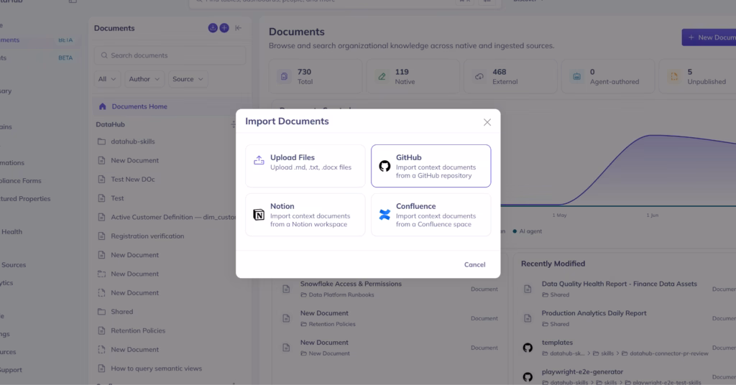736x385 pixels.
Task: Open Active Customer Definition document
Action: pyautogui.click(x=172, y=217)
